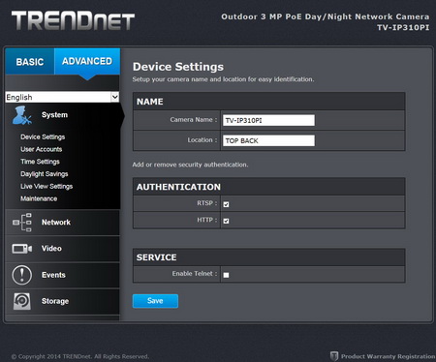The width and height of the screenshot is (436, 362).
Task: Uncheck the HTTP authentication checkbox
Action: [226, 221]
